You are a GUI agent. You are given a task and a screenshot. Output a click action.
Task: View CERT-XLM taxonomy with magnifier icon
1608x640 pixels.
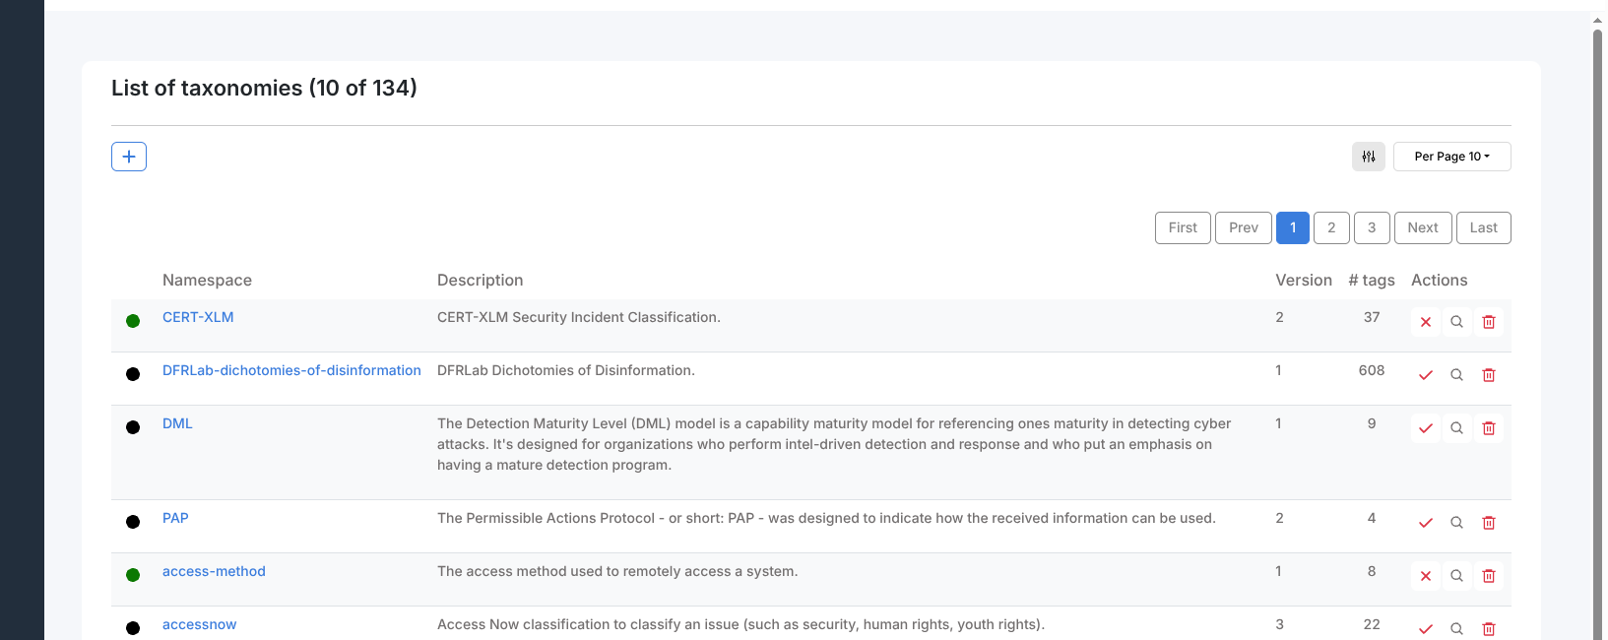pyautogui.click(x=1456, y=322)
